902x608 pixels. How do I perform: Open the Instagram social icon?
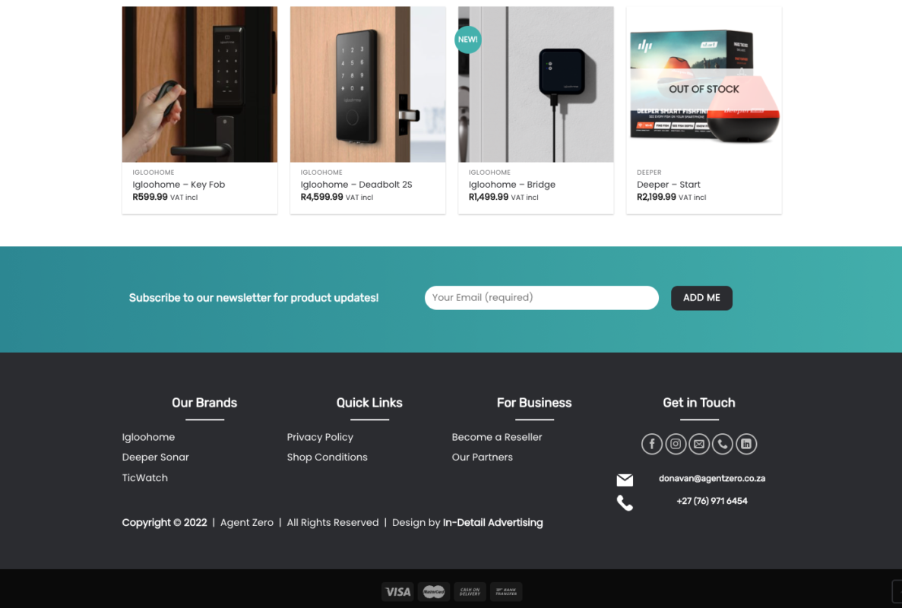pyautogui.click(x=676, y=444)
